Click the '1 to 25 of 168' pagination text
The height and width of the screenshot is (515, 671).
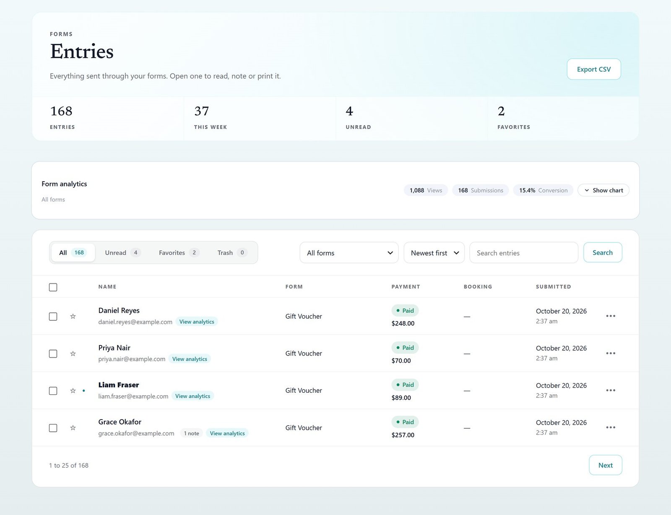coord(69,465)
